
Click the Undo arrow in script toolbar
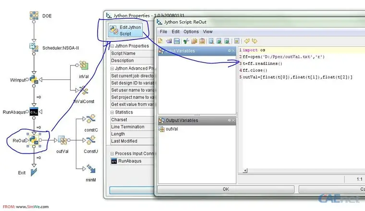click(246, 41)
